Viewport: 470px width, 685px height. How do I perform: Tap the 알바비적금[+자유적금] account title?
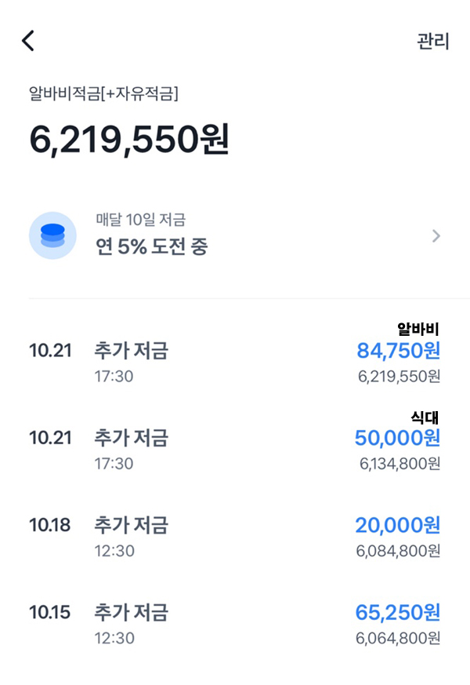[104, 96]
